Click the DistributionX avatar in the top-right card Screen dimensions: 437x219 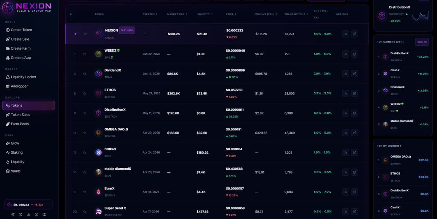click(382, 16)
